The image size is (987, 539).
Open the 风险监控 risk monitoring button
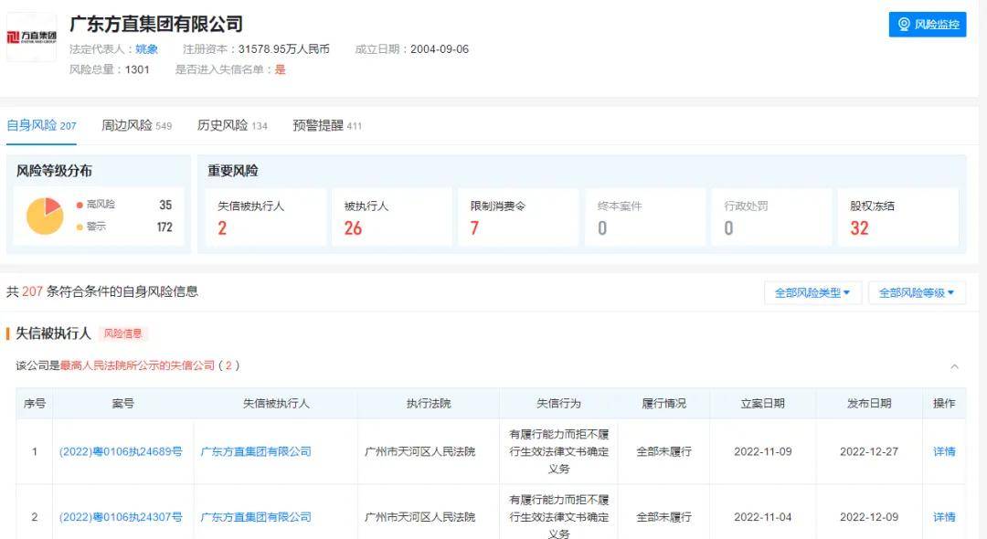pos(928,25)
